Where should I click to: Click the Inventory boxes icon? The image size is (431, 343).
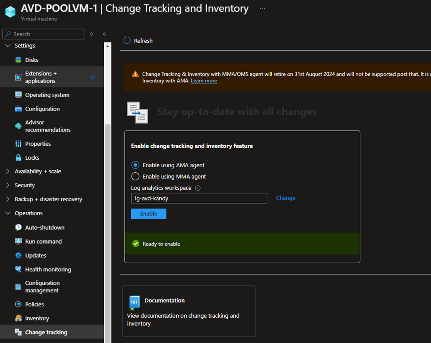18,318
